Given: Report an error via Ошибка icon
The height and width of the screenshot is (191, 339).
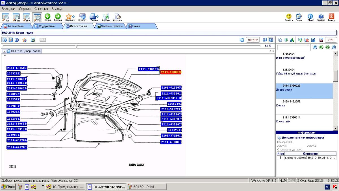Looking at the screenshot, I should [289, 17].
